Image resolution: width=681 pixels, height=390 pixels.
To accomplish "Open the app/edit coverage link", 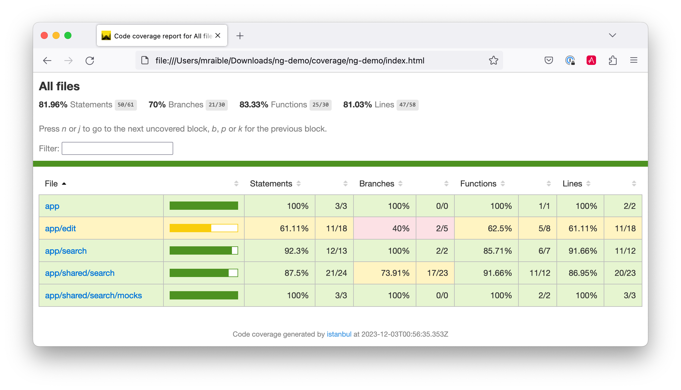I will click(x=60, y=228).
